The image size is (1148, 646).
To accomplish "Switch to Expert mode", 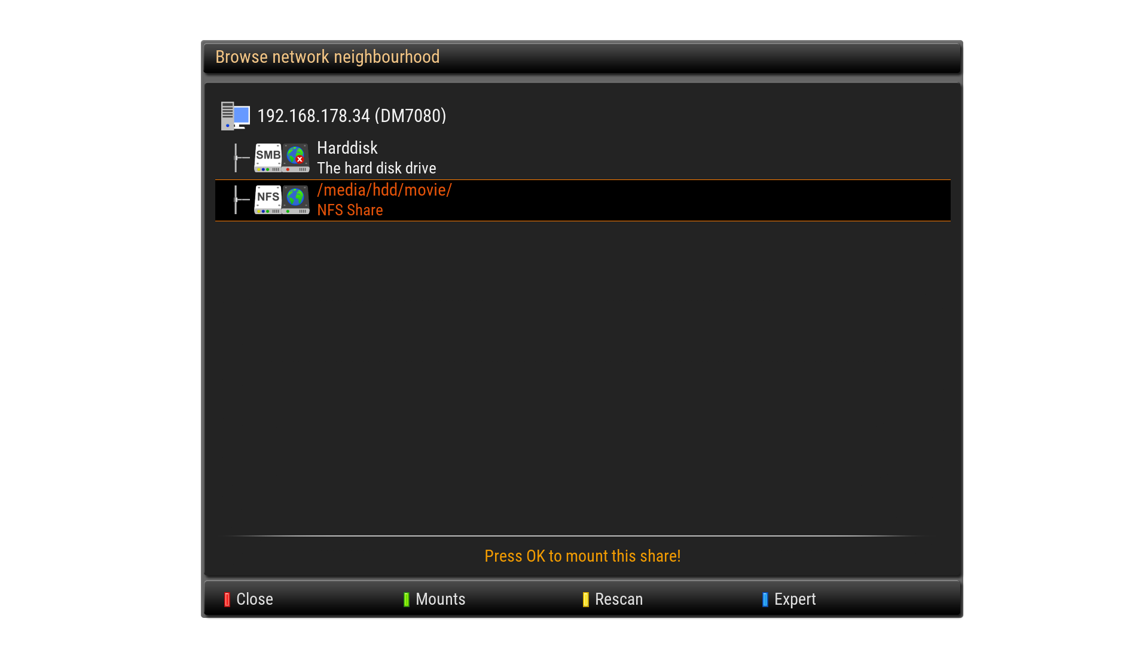I will click(795, 599).
